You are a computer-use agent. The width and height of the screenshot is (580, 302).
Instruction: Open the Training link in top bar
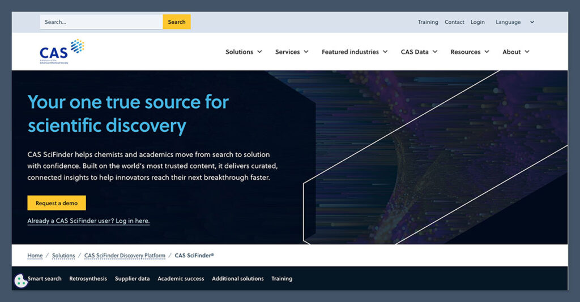click(x=428, y=22)
